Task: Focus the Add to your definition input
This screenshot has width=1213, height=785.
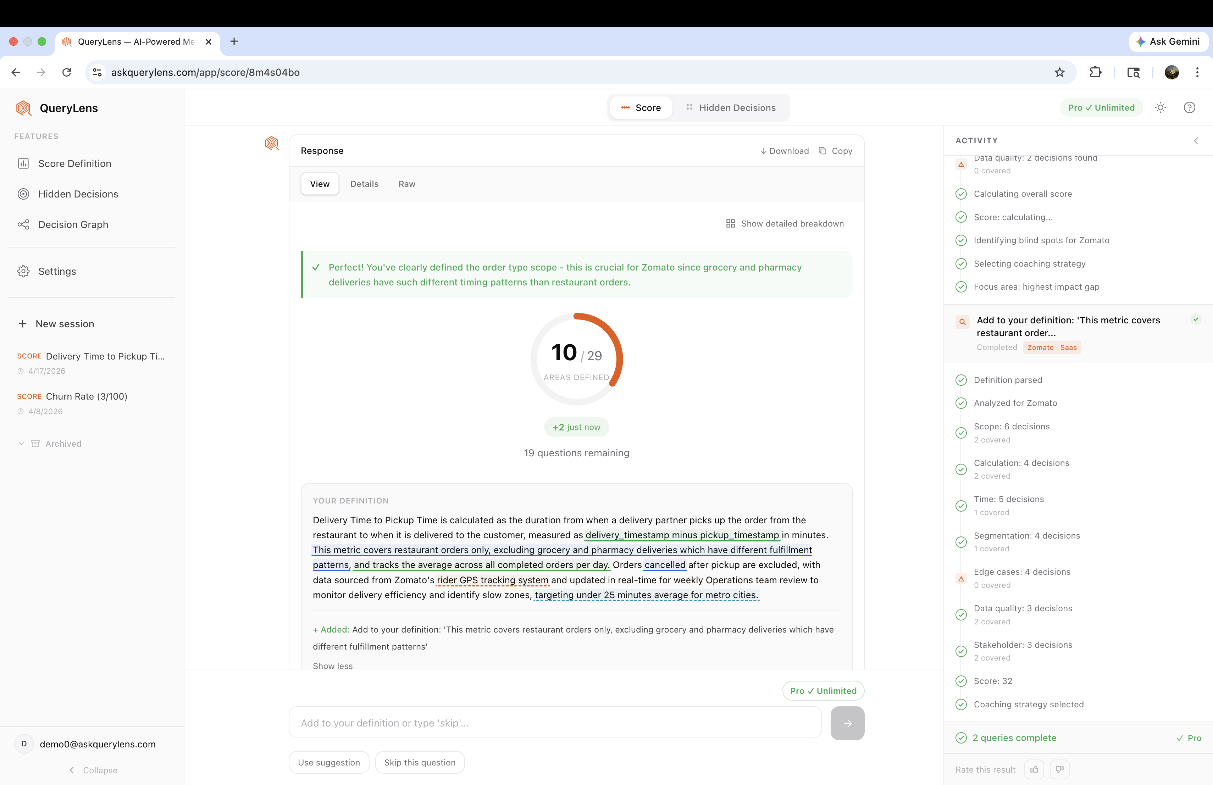Action: [x=555, y=723]
